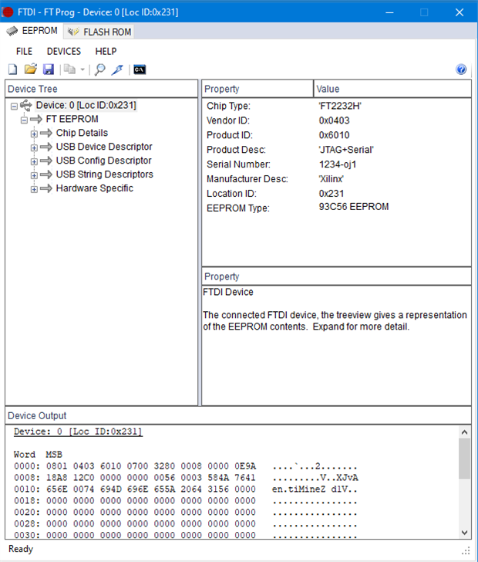Viewport: 478px width, 562px height.
Task: Click the scan and parse magnifier icon
Action: [99, 69]
